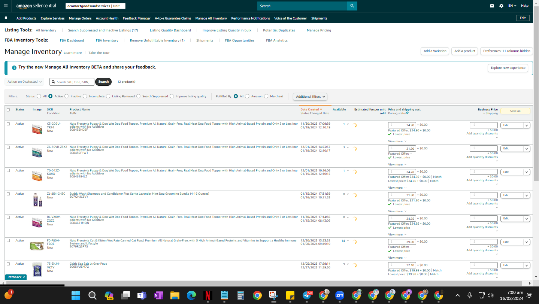Open the Zoom app from the taskbar
The image size is (539, 304).
click(340, 295)
